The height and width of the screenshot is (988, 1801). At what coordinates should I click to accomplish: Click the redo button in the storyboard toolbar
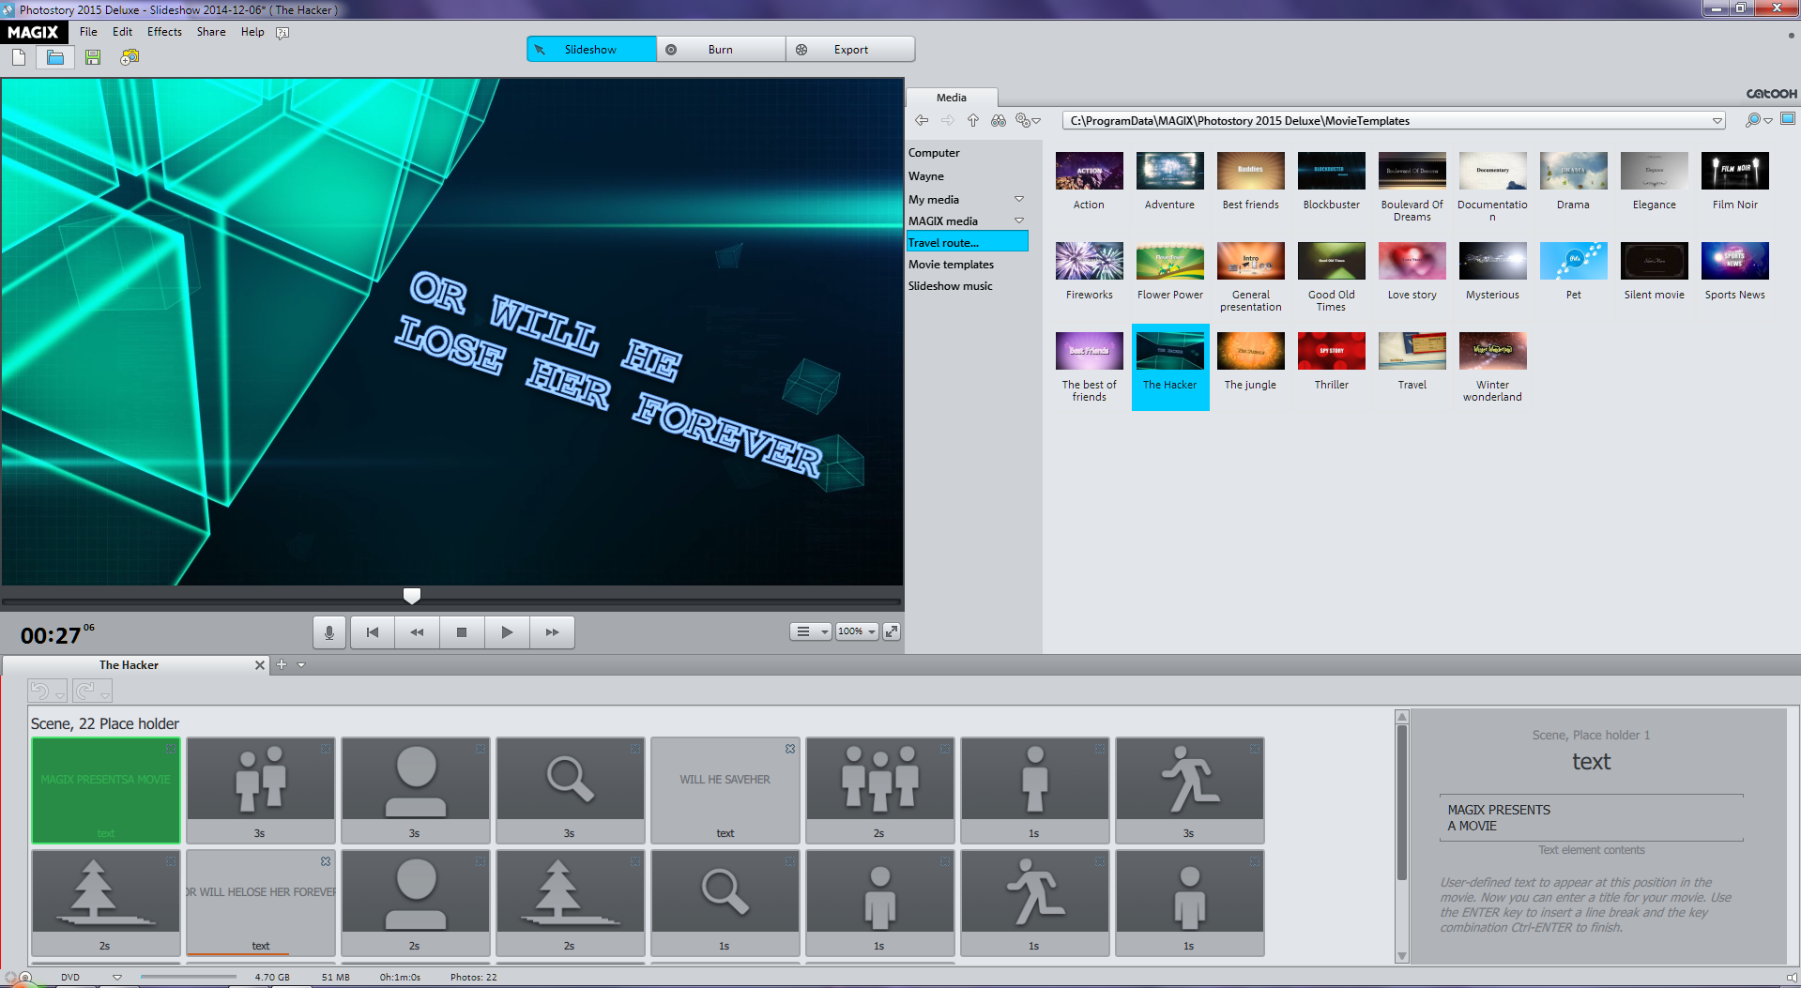click(x=85, y=692)
